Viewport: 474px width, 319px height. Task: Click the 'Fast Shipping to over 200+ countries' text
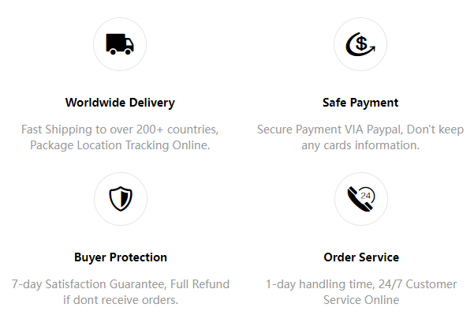pos(120,129)
